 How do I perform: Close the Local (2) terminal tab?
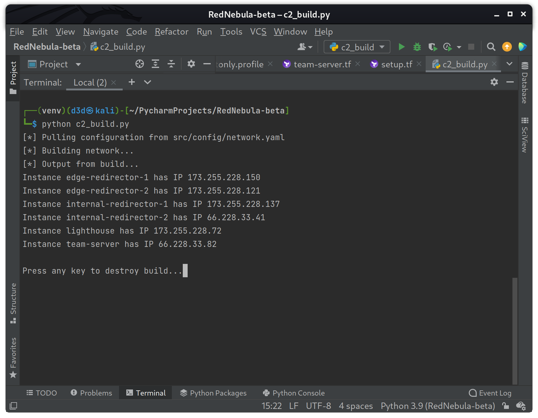[114, 83]
